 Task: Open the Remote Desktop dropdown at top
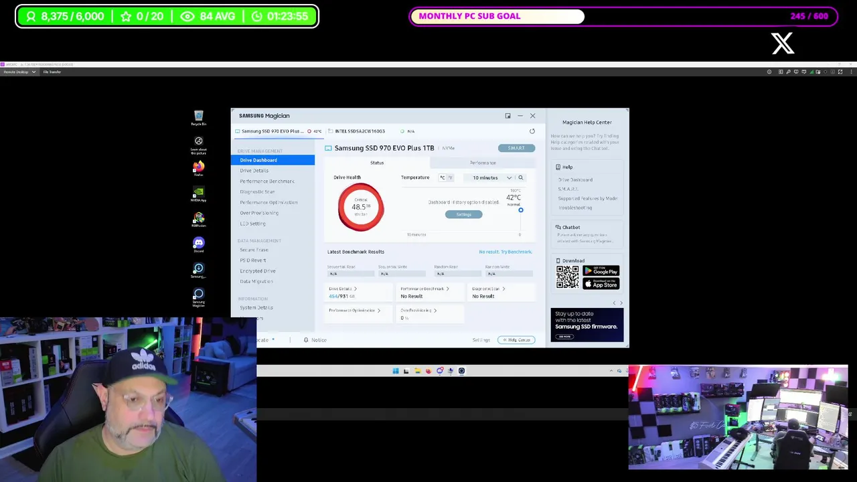pyautogui.click(x=19, y=72)
